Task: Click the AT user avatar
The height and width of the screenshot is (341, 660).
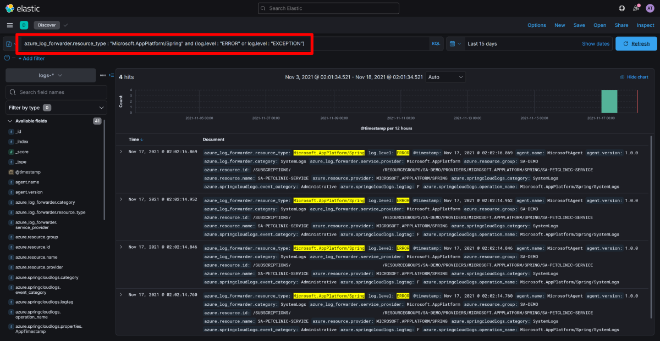Action: pyautogui.click(x=650, y=8)
